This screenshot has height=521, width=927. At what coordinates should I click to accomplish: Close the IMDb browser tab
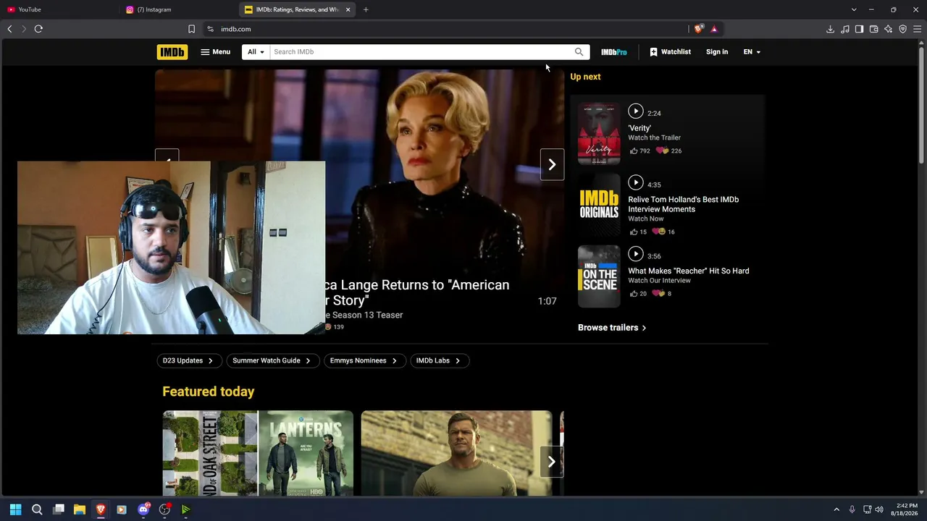click(348, 9)
